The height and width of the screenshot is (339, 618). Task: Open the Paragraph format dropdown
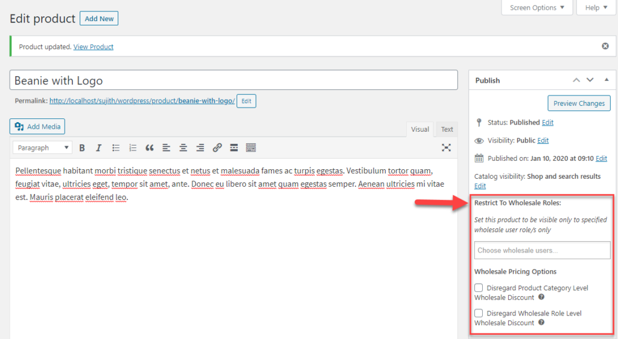coord(43,147)
